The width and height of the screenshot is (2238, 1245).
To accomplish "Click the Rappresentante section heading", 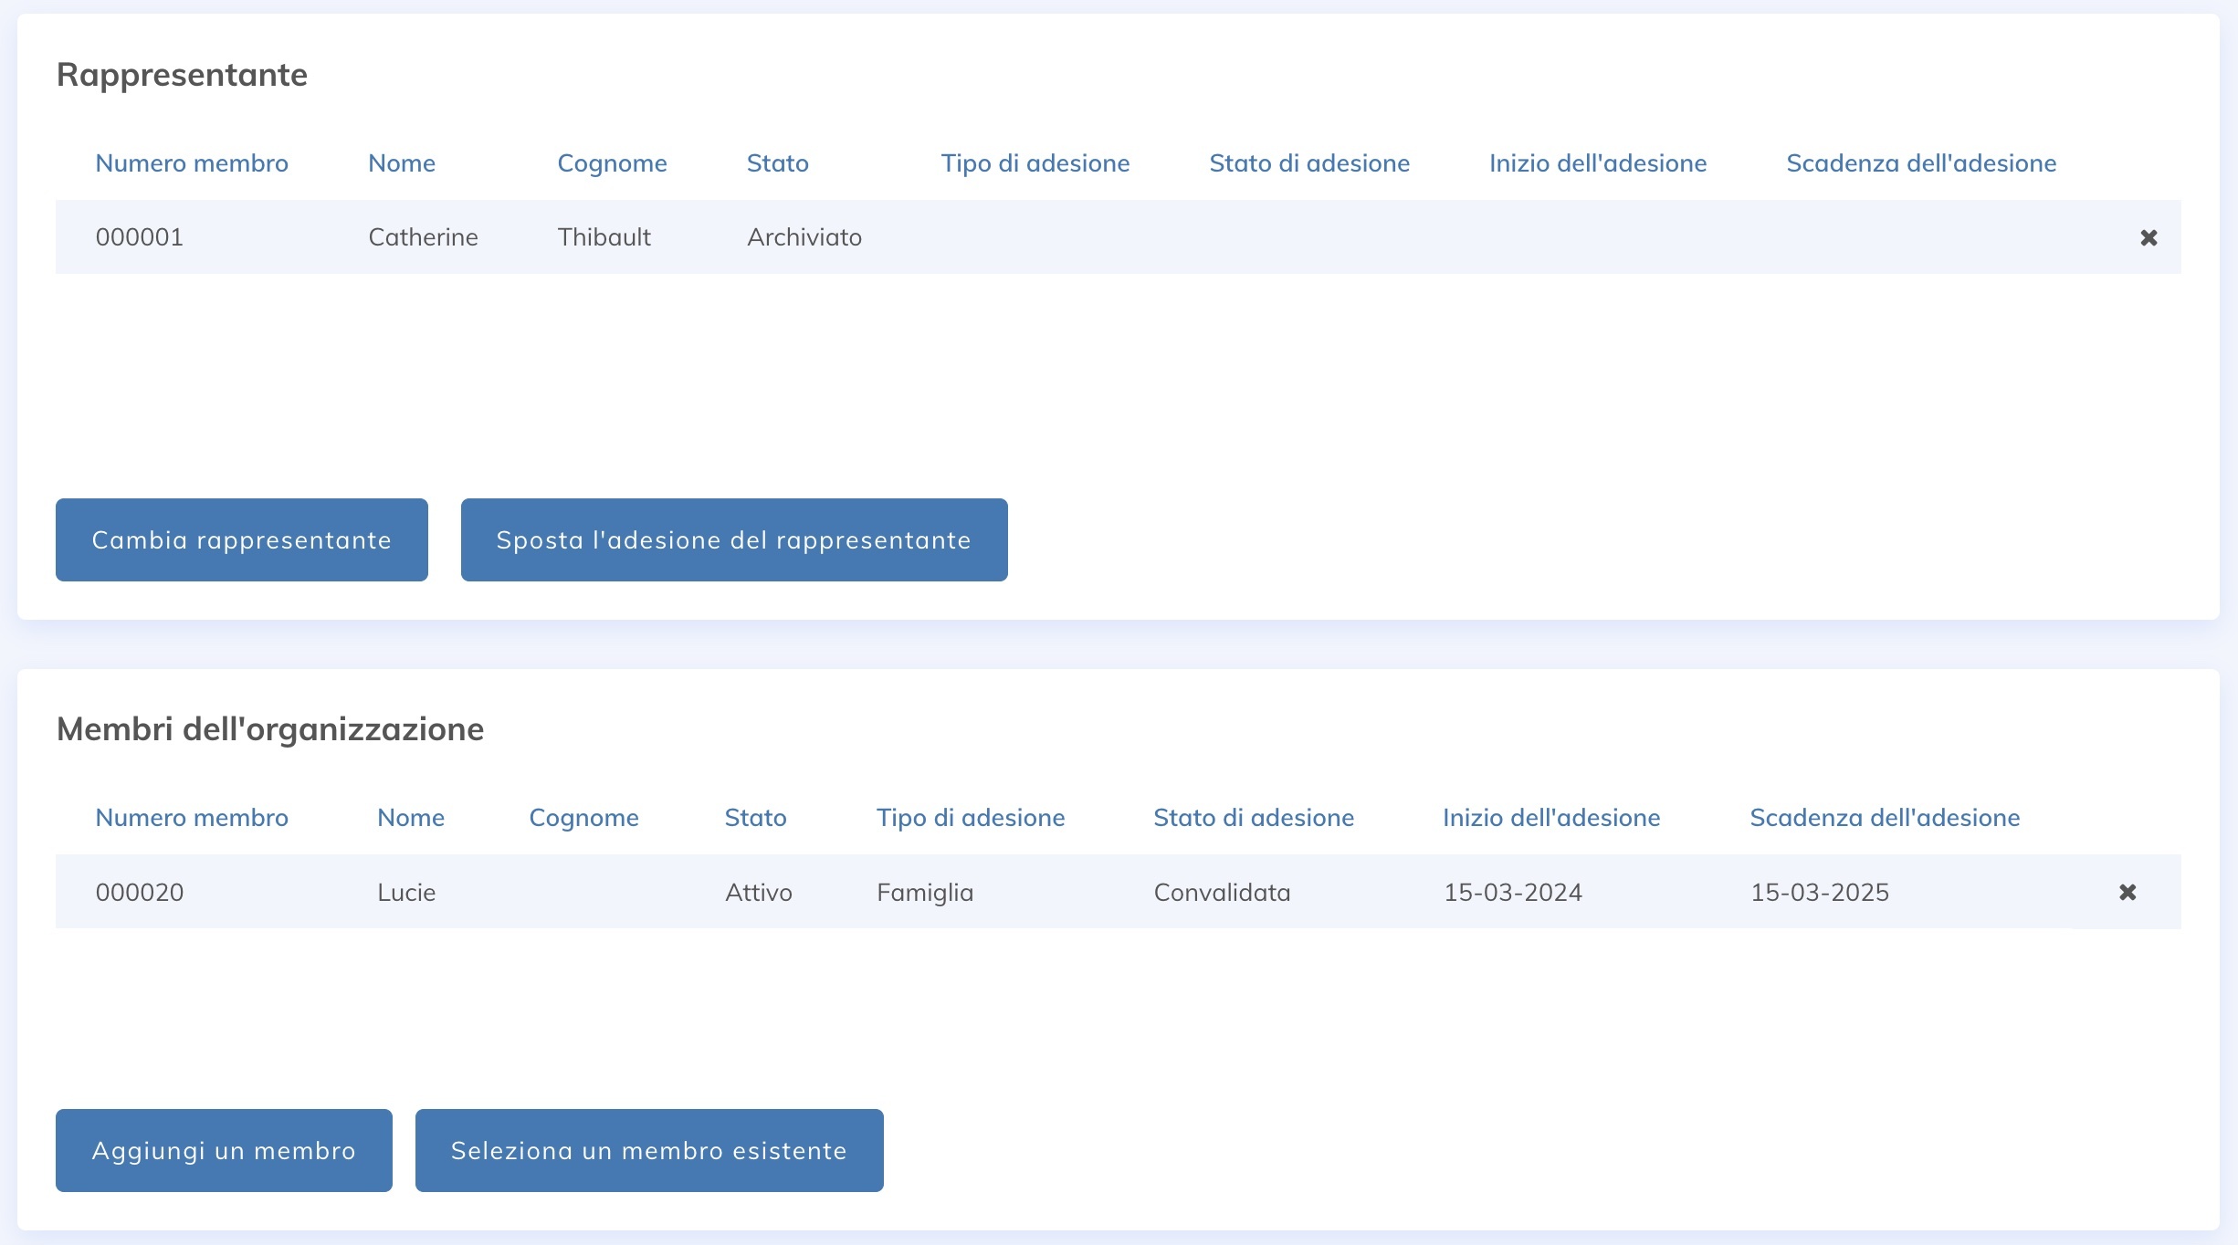I will pos(181,75).
